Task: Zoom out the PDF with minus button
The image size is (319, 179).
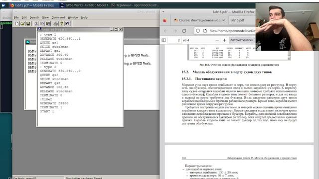Action: (x=217, y=40)
